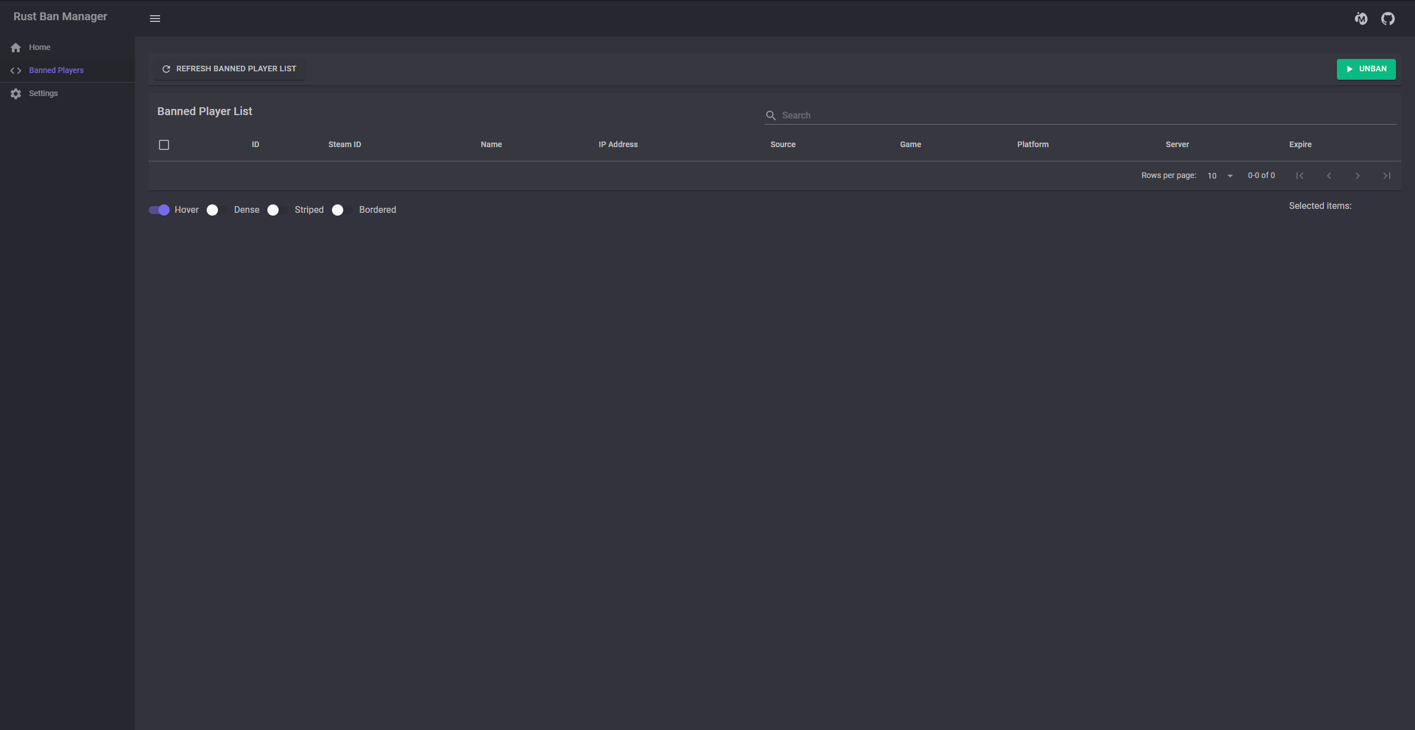1415x730 pixels.
Task: Enable the Bordered switch
Action: (343, 210)
